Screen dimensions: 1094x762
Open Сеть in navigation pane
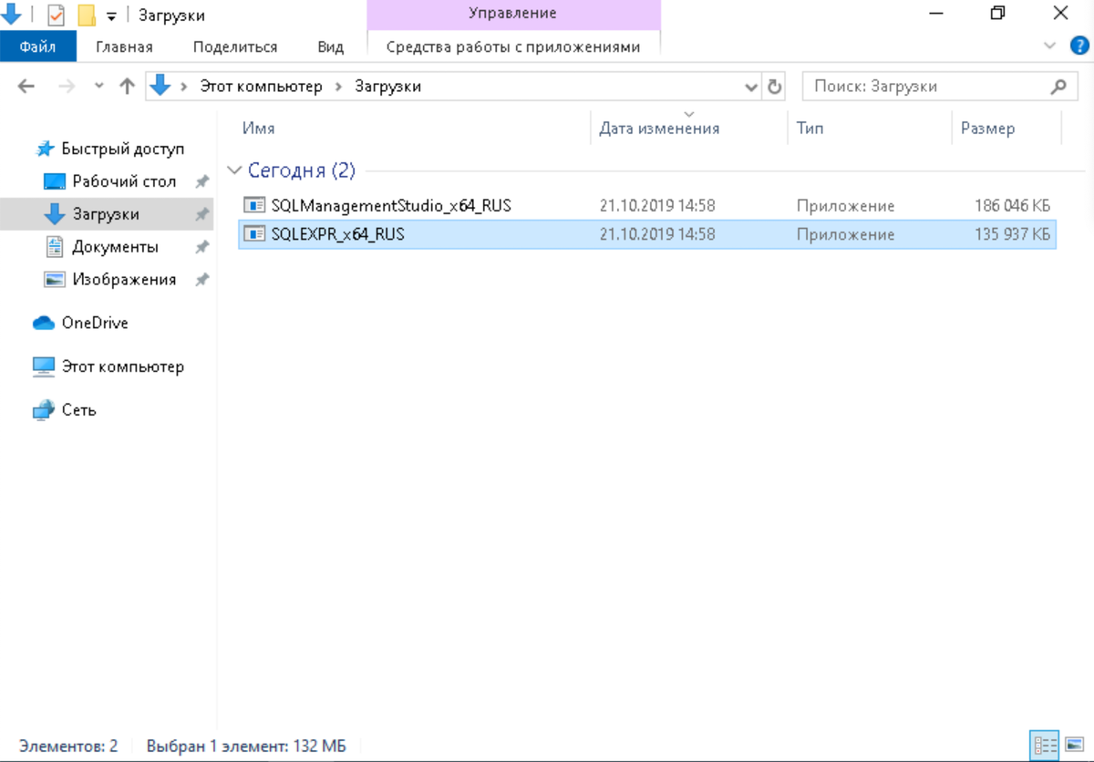tap(78, 410)
